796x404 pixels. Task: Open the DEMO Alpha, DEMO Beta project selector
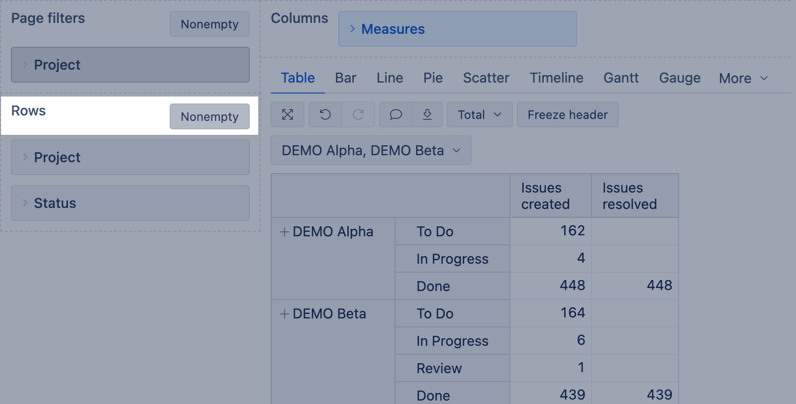[371, 151]
